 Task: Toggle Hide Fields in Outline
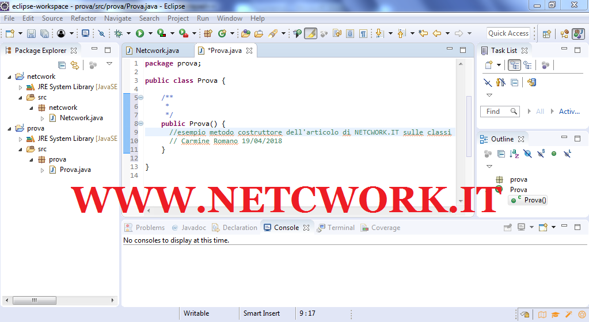527,154
